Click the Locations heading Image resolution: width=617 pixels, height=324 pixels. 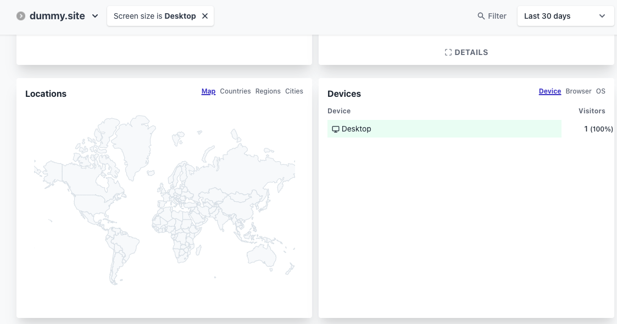point(46,94)
